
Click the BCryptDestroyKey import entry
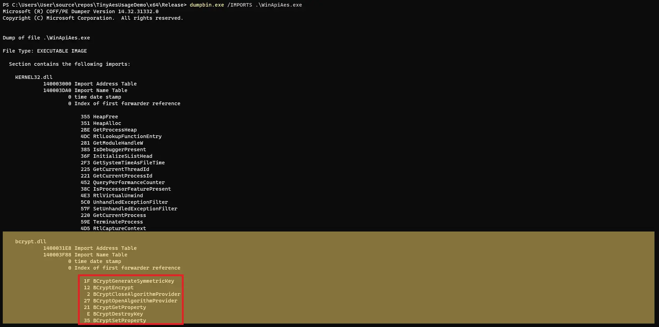(115, 314)
